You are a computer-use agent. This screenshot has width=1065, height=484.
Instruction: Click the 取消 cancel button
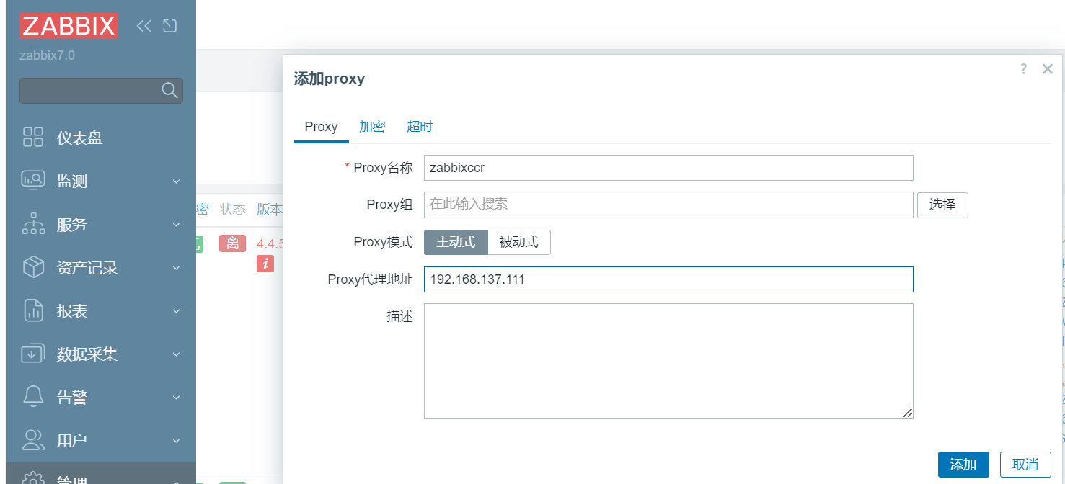[1025, 465]
